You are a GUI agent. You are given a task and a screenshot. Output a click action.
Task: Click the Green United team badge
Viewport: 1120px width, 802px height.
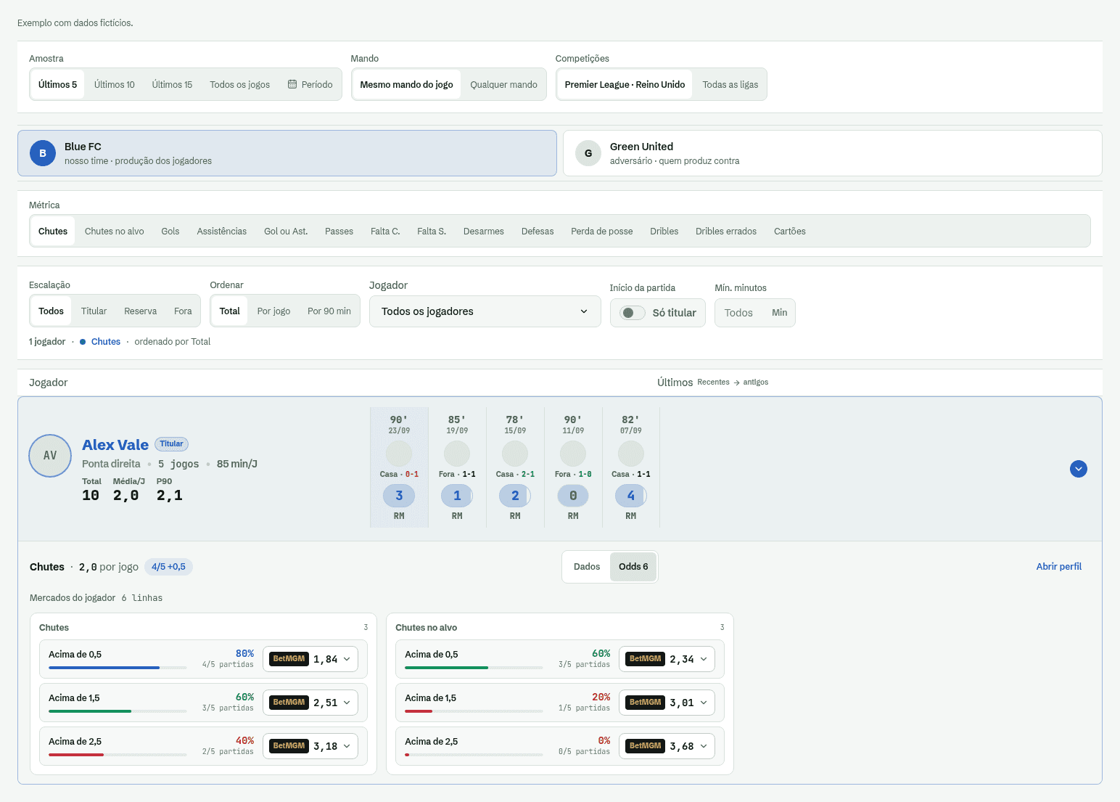click(588, 153)
